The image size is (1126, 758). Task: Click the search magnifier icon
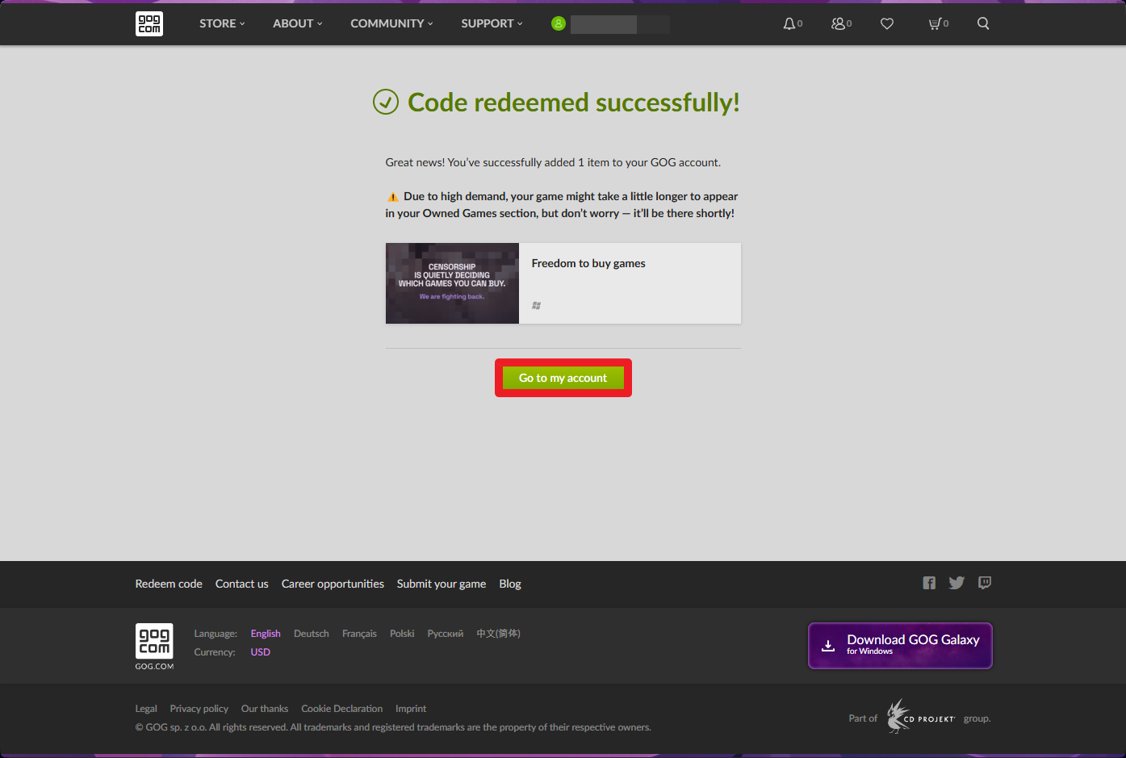(x=983, y=23)
